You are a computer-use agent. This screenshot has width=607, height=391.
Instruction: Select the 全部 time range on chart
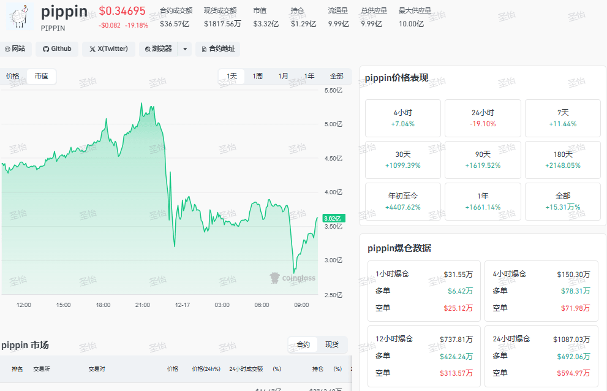click(x=337, y=77)
